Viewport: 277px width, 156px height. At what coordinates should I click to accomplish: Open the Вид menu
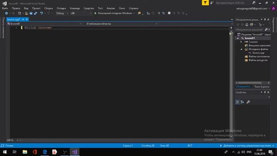[26, 8]
